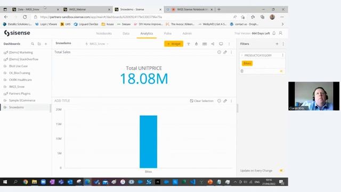Open the Total Sales widget info icon
341x192 pixels.
[219, 52]
